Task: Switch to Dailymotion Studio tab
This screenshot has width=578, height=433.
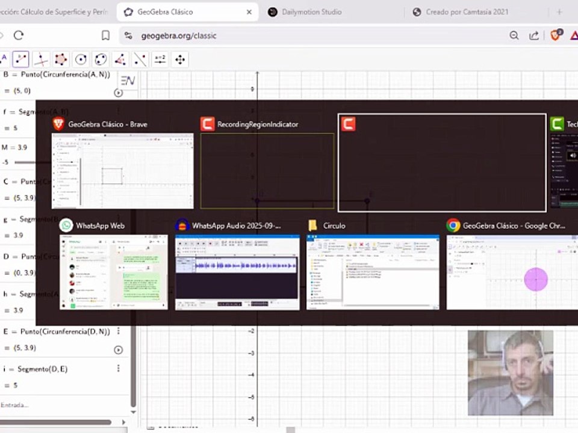Action: [x=311, y=12]
